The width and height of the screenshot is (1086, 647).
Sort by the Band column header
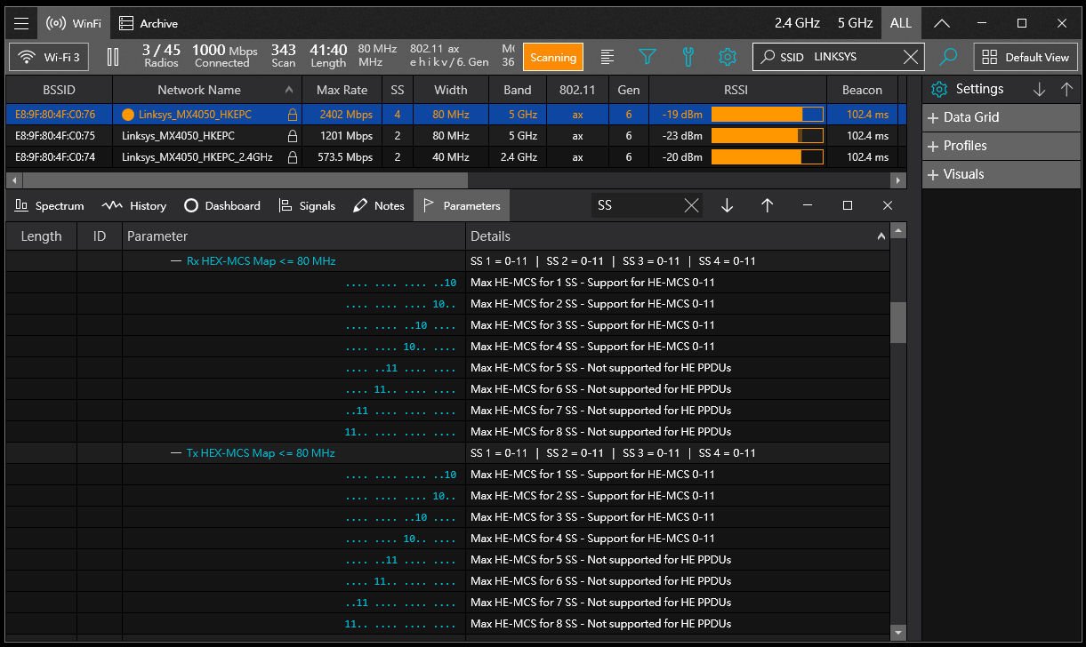pyautogui.click(x=517, y=90)
